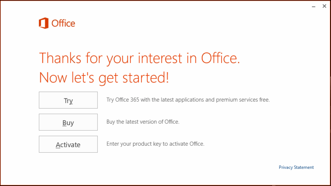
Task: Click the 'Thanks for your interest in Office.' heading
Action: (x=140, y=58)
